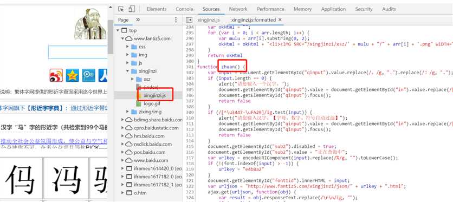Expand the o.htm frame node
Screen dimensions: 453x202
click(122, 192)
